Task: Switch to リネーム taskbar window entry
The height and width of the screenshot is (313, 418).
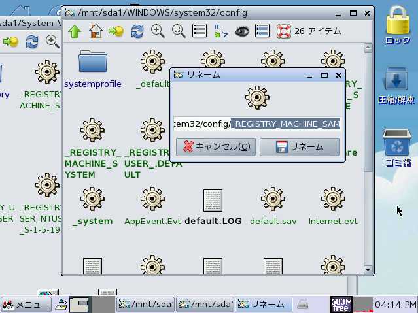Action: click(262, 304)
